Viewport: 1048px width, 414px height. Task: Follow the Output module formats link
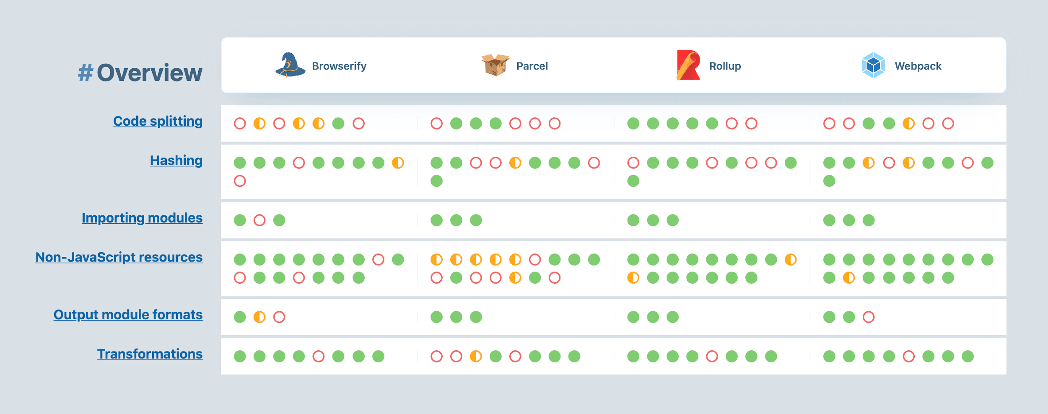point(128,315)
